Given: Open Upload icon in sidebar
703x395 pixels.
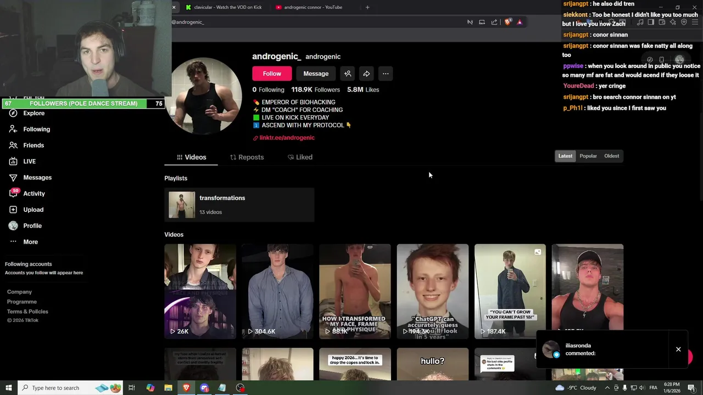Looking at the screenshot, I should [13, 210].
